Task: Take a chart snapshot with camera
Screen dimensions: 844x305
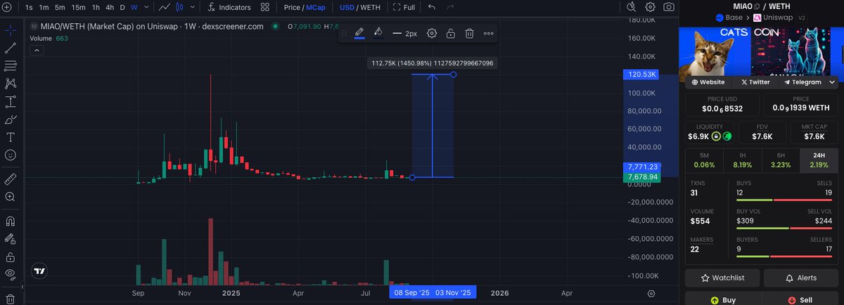Action: [x=669, y=7]
